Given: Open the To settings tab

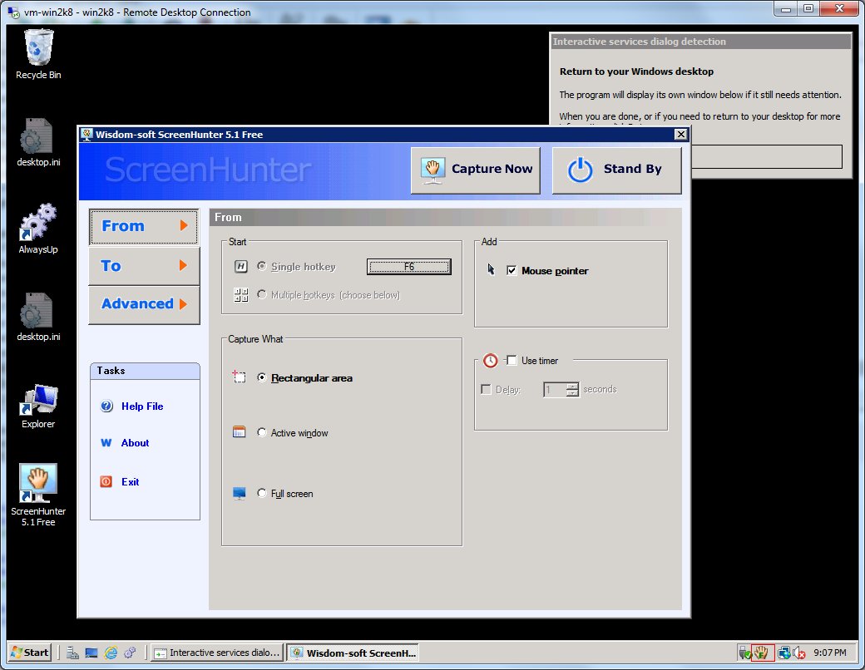Looking at the screenshot, I should point(143,266).
